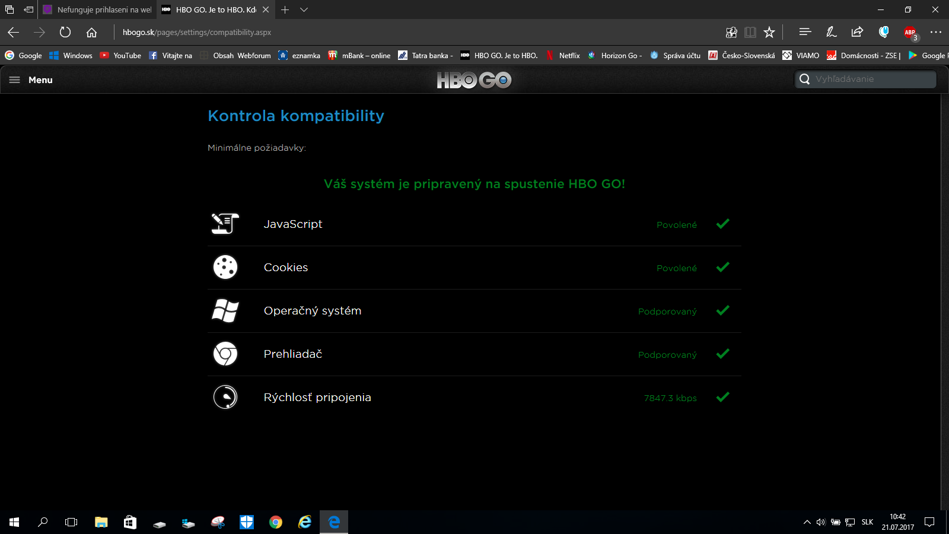Open the tab list dropdown chevron
Viewport: 949px width, 534px height.
click(304, 9)
